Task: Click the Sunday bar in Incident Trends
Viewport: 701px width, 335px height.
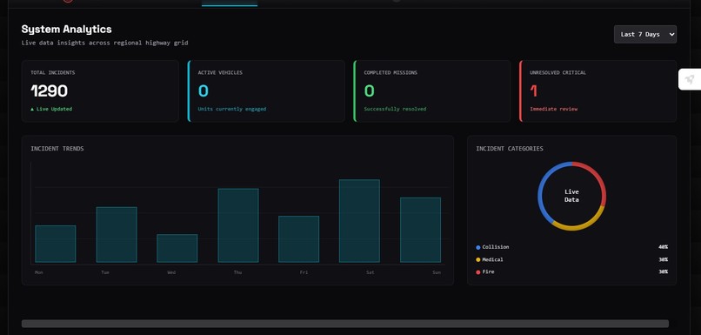Action: [x=420, y=230]
